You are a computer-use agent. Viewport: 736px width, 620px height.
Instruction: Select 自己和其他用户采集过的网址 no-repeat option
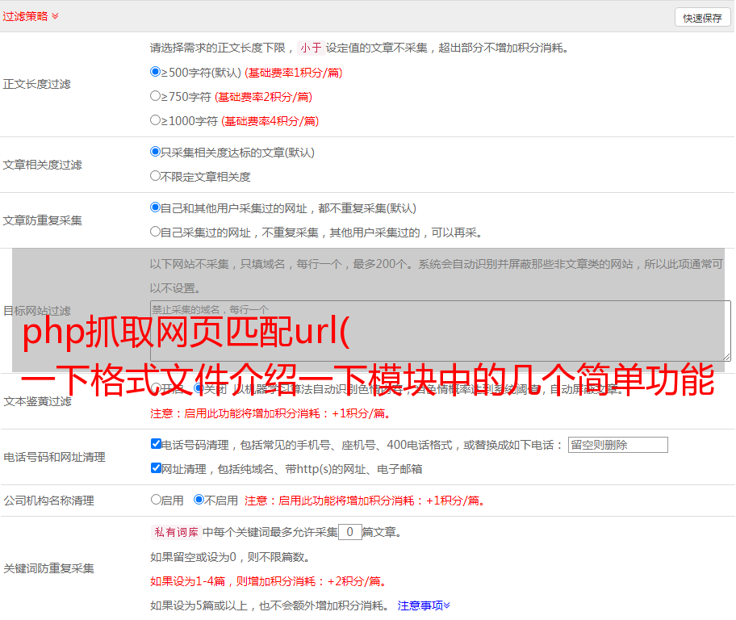[x=155, y=207]
